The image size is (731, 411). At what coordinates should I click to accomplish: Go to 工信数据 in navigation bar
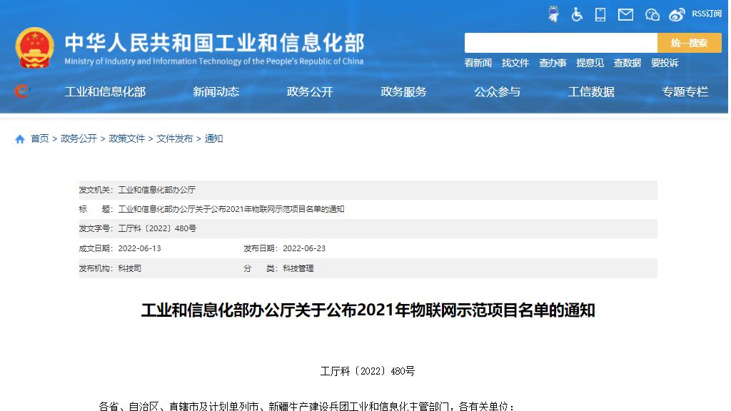click(x=591, y=91)
